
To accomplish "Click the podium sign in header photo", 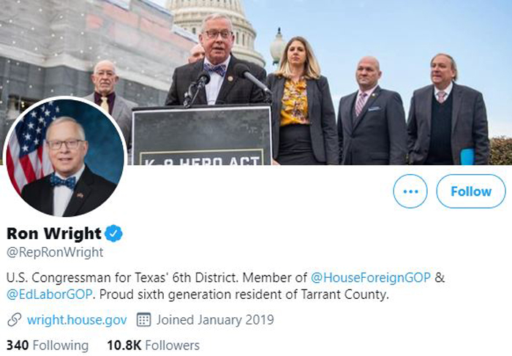I will [202, 135].
